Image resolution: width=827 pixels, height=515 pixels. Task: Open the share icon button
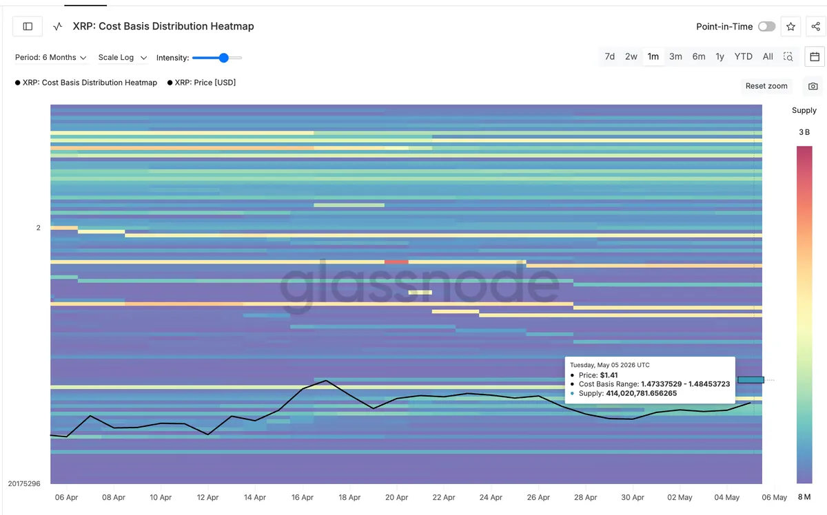point(816,26)
